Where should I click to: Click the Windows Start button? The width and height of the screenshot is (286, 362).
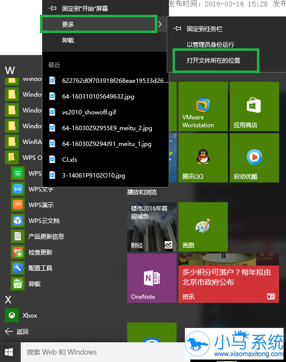(x=9, y=352)
